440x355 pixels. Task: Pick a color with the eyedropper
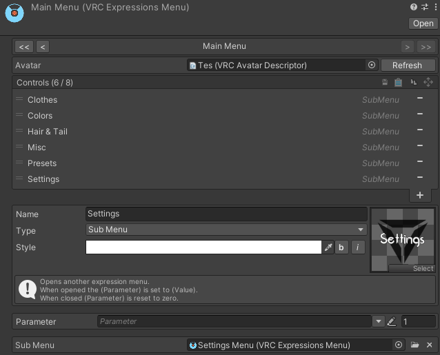(328, 247)
